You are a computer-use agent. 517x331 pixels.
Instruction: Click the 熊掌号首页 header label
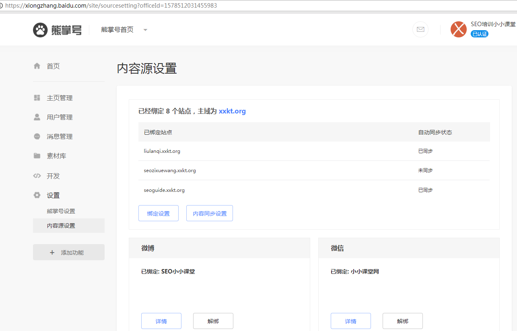point(117,30)
